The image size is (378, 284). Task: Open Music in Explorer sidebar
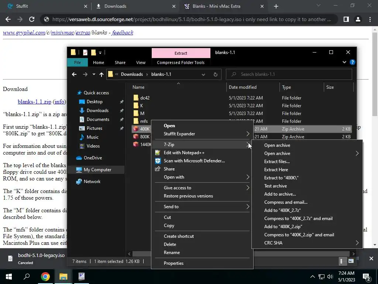[92, 137]
